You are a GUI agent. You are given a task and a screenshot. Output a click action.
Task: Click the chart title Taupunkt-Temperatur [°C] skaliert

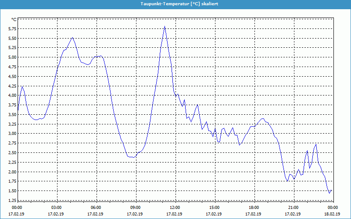[175, 4]
